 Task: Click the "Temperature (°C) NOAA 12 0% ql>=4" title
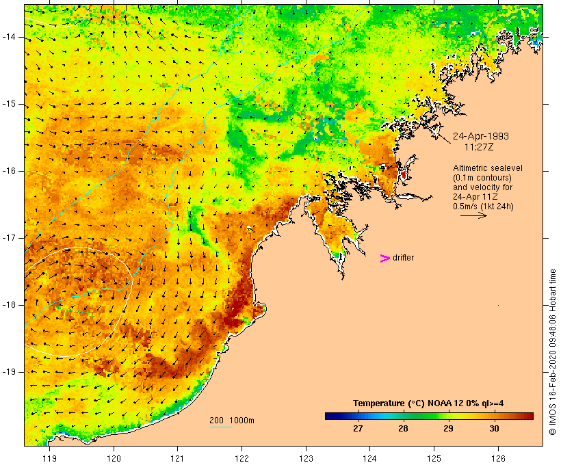(x=428, y=403)
